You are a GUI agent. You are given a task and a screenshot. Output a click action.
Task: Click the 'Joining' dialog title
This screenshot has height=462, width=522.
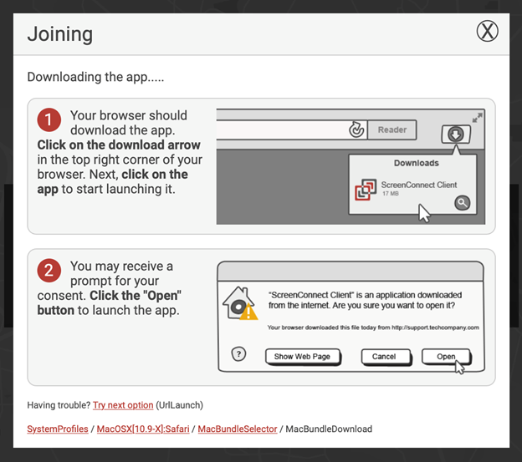coord(60,34)
